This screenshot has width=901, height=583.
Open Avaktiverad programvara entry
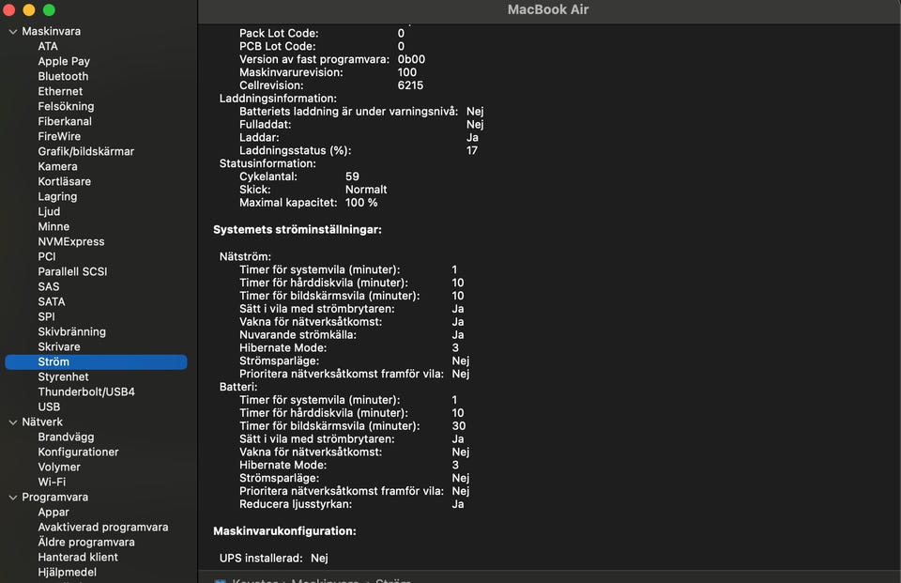coord(103,527)
